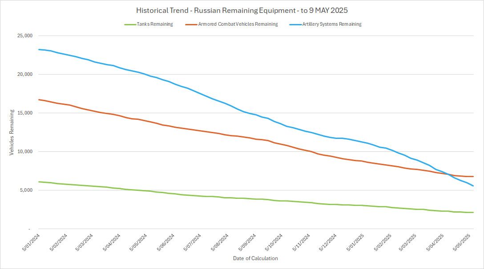Click the chart title text
The image size is (484, 269).
242,10
